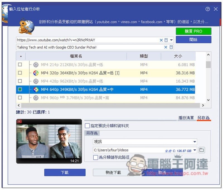The width and height of the screenshot is (223, 190).
Task: Sort by the 檔案名 column header
Action: click(x=76, y=56)
